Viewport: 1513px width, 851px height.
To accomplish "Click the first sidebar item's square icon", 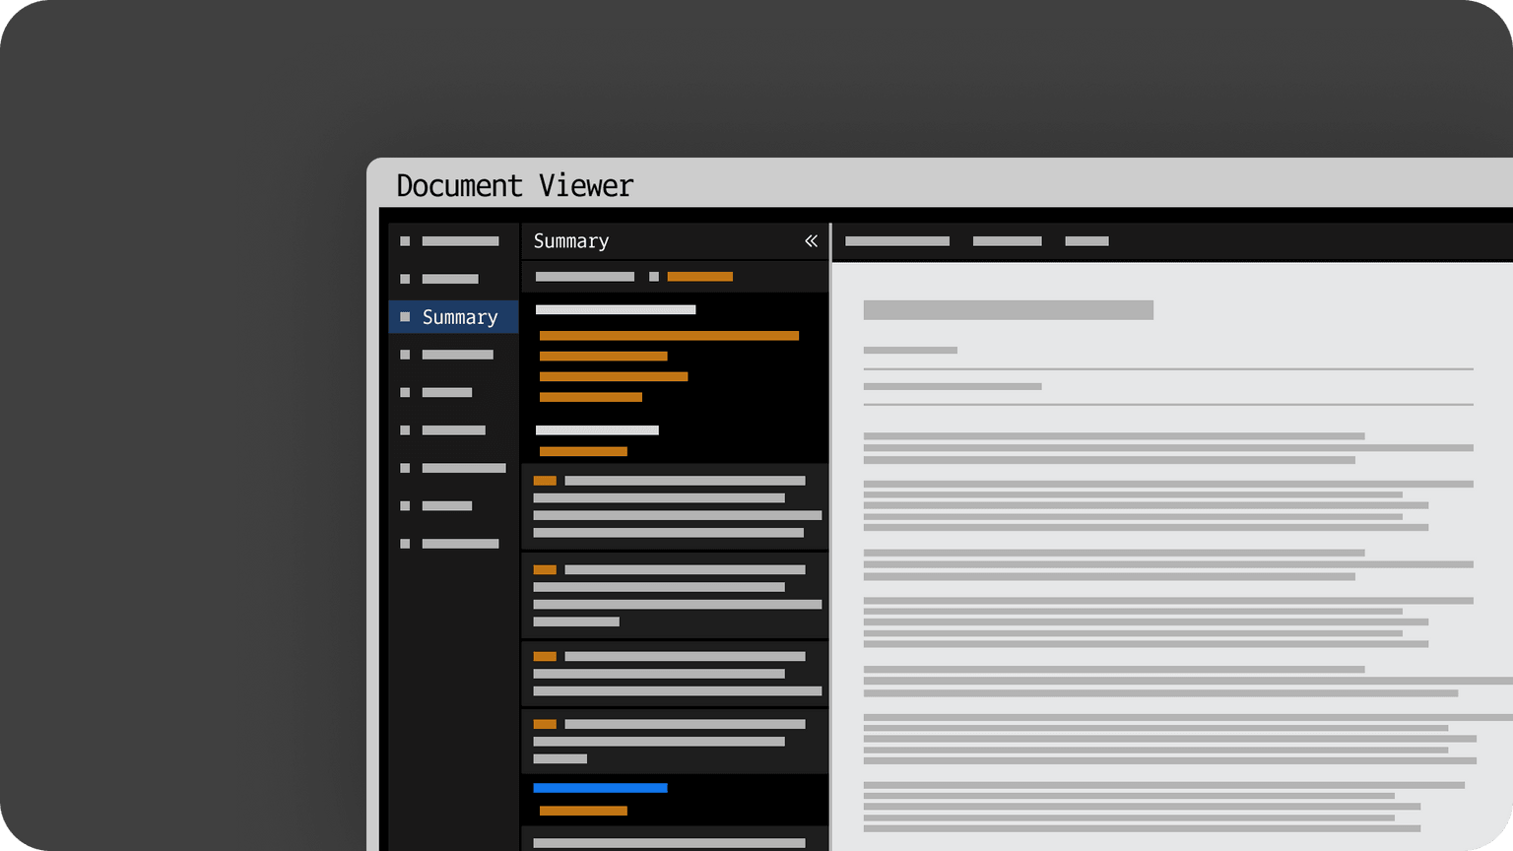I will click(x=405, y=241).
